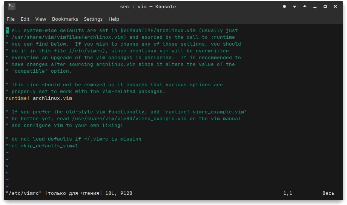Click the Konsole terminal icon in title bar
The height and width of the screenshot is (205, 347).
(12, 6)
